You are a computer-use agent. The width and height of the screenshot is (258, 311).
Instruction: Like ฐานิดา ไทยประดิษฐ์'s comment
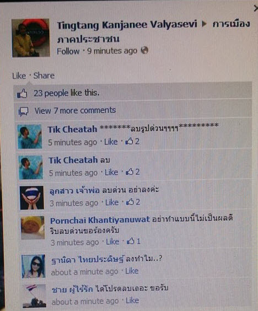coord(132,271)
